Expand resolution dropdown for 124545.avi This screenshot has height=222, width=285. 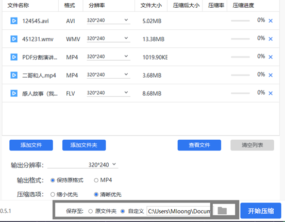coord(109,21)
